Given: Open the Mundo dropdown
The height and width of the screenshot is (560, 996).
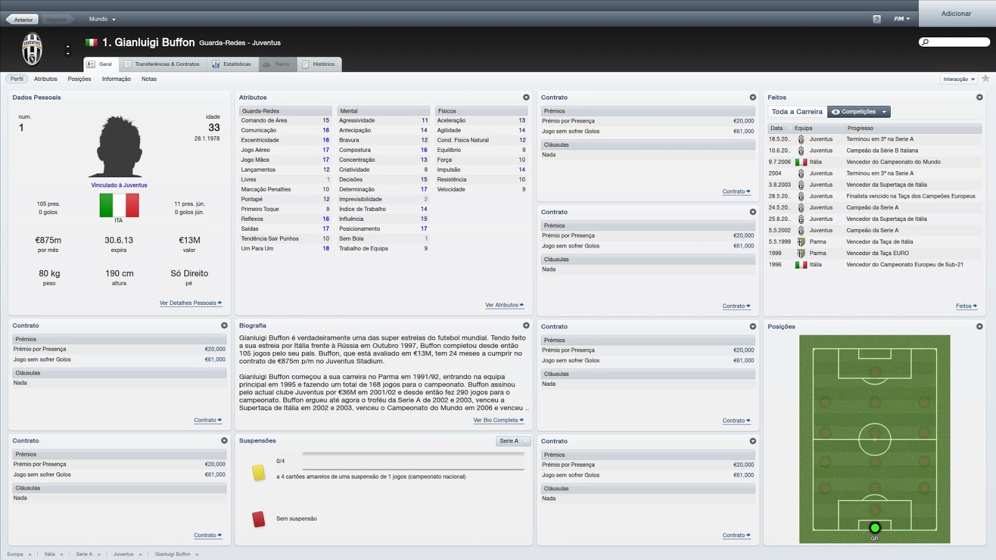Looking at the screenshot, I should point(101,19).
